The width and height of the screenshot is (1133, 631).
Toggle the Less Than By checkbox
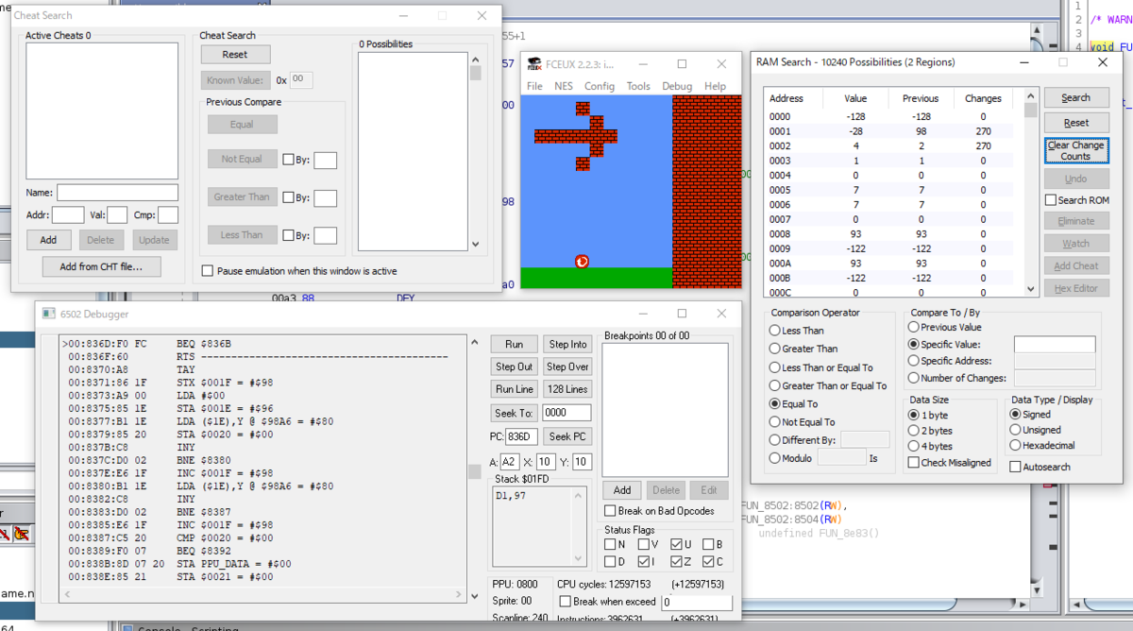pyautogui.click(x=288, y=235)
